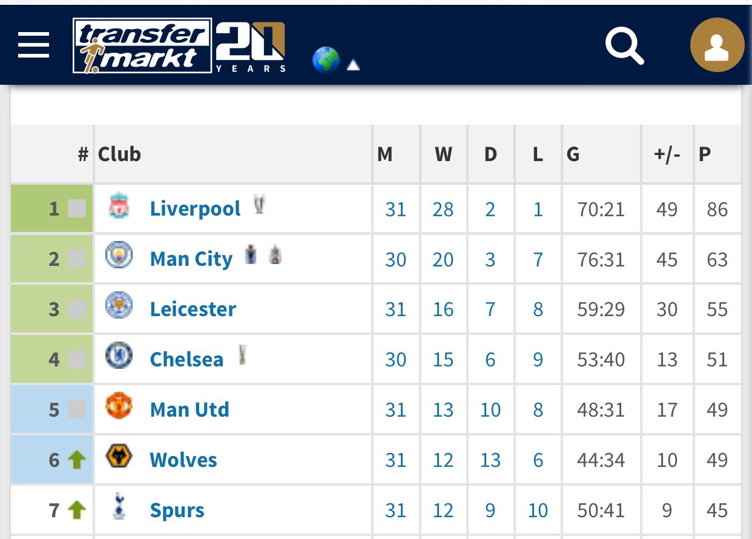Open the hamburger navigation menu

coord(34,45)
